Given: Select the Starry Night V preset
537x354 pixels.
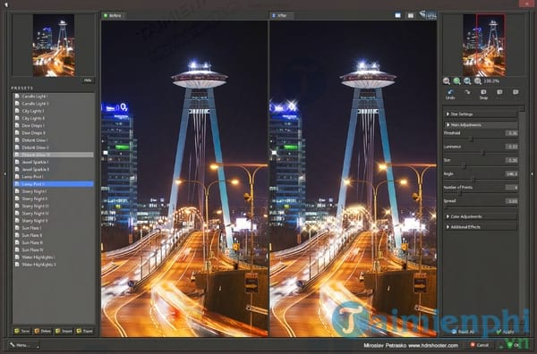Looking at the screenshot, I should [54, 221].
